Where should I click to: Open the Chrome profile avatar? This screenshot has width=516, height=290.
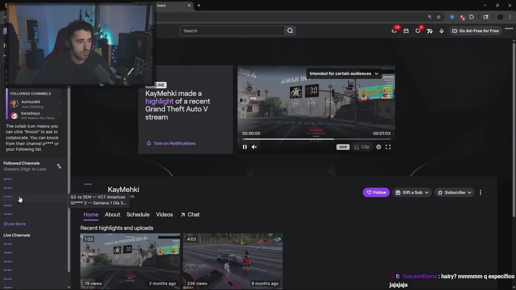pos(500,17)
